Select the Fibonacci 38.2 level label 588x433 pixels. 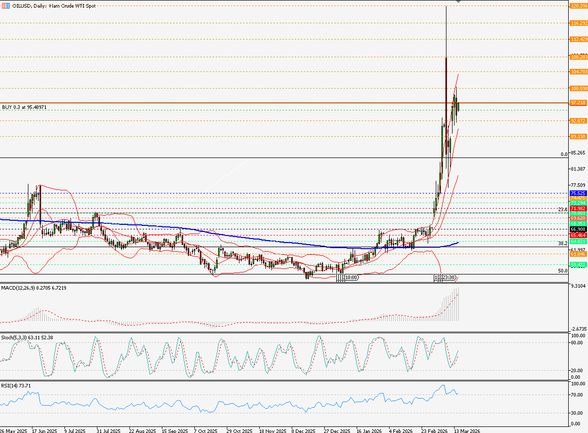click(x=562, y=244)
